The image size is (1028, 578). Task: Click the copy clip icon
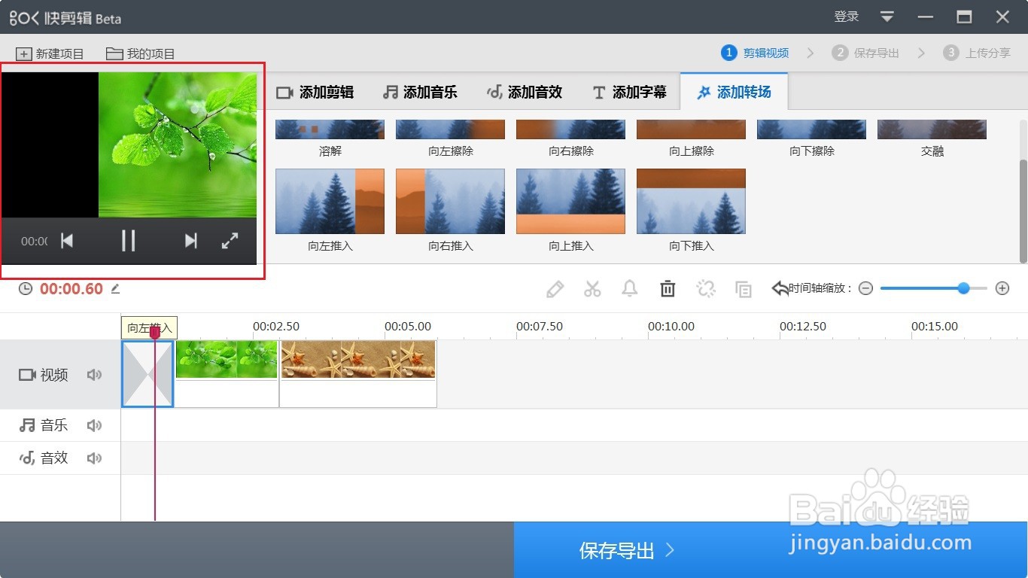tap(744, 288)
